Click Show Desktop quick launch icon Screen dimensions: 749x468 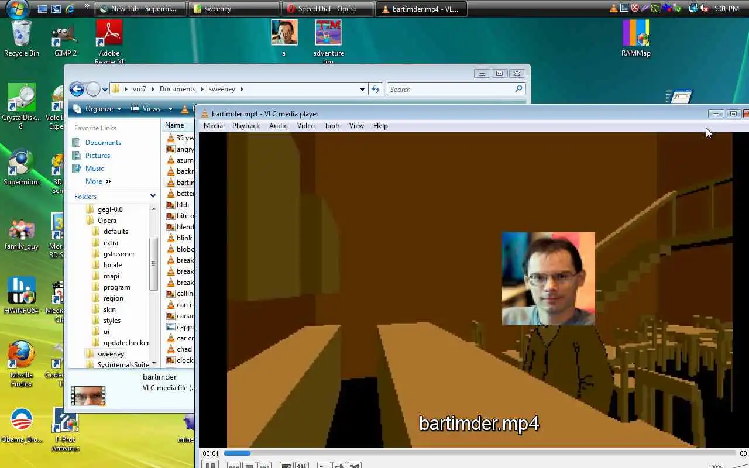coord(43,9)
